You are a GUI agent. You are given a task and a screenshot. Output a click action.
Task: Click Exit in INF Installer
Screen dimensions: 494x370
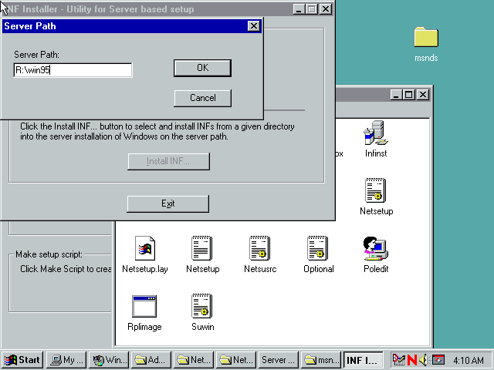coord(168,203)
